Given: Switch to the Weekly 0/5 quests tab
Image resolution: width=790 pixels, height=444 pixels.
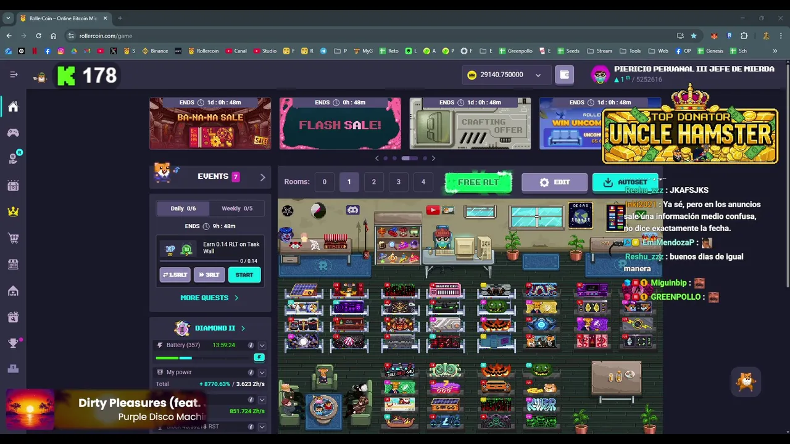Looking at the screenshot, I should coord(237,208).
